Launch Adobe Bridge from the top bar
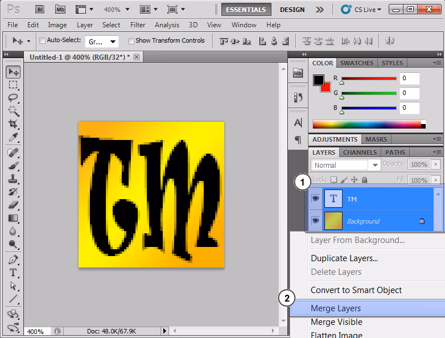This screenshot has height=338, width=445. pos(39,10)
